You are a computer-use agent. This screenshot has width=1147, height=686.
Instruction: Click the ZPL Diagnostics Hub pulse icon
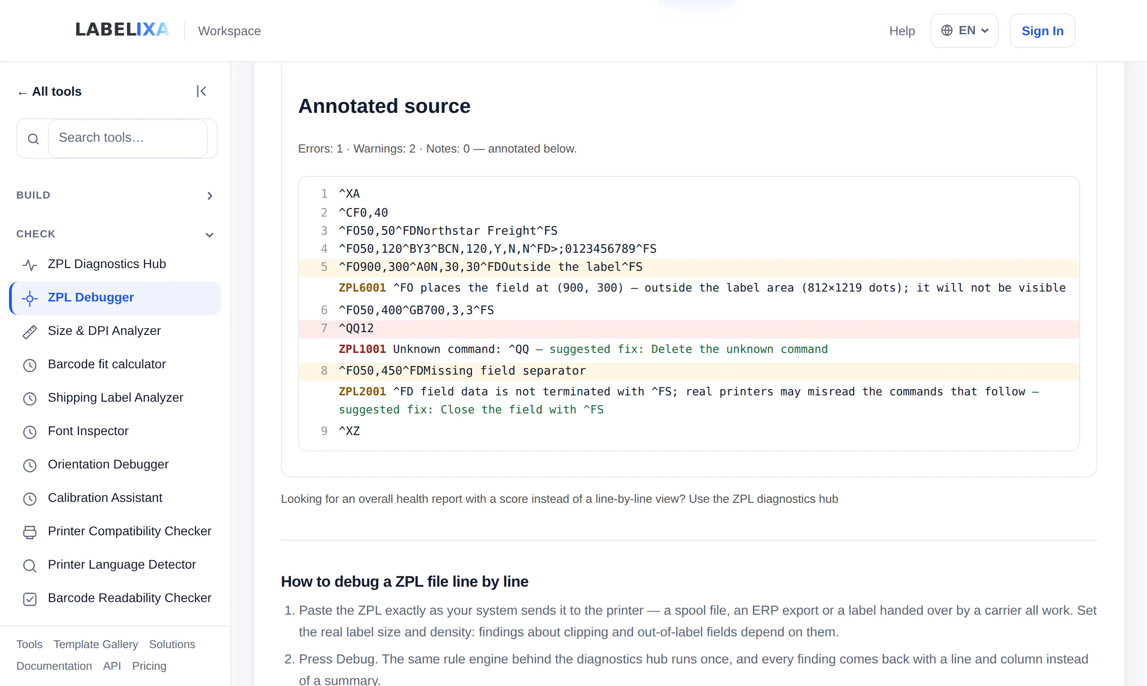(x=30, y=264)
